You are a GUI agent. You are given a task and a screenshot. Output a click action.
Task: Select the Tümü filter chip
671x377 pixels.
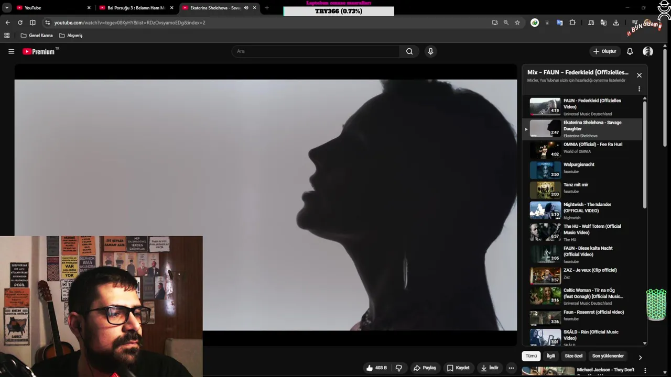tap(532, 356)
